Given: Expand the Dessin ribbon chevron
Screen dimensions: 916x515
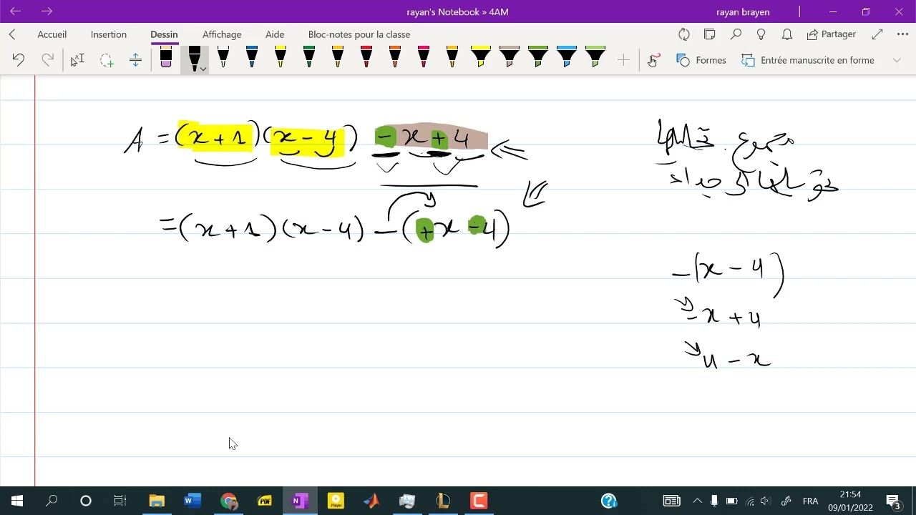Looking at the screenshot, I should pyautogui.click(x=897, y=60).
